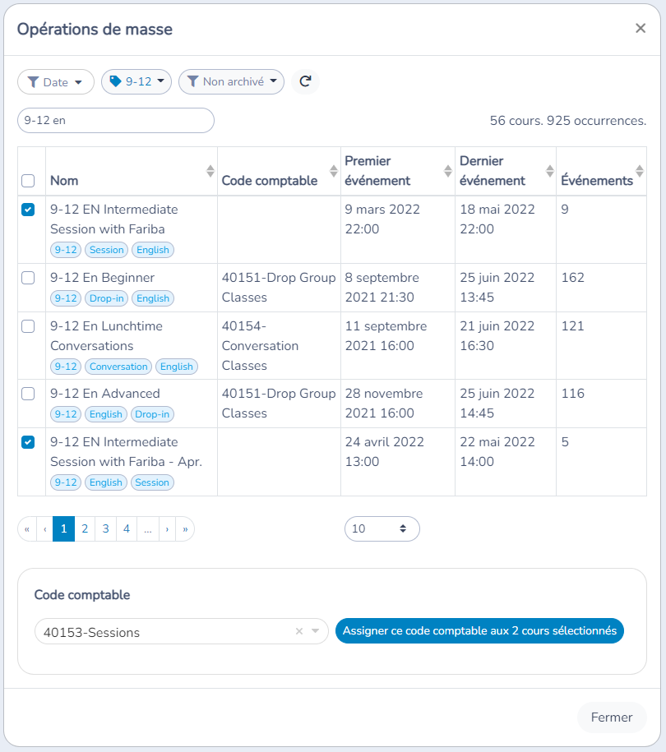Sort by Premier événement column arrows

pos(447,171)
